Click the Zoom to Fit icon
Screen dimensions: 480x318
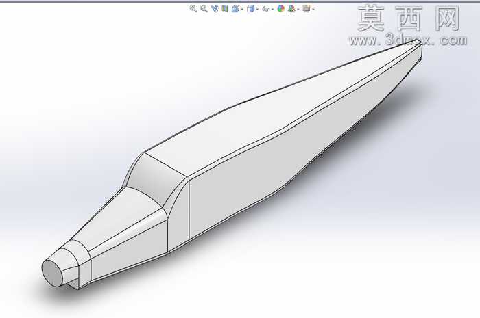(193, 9)
